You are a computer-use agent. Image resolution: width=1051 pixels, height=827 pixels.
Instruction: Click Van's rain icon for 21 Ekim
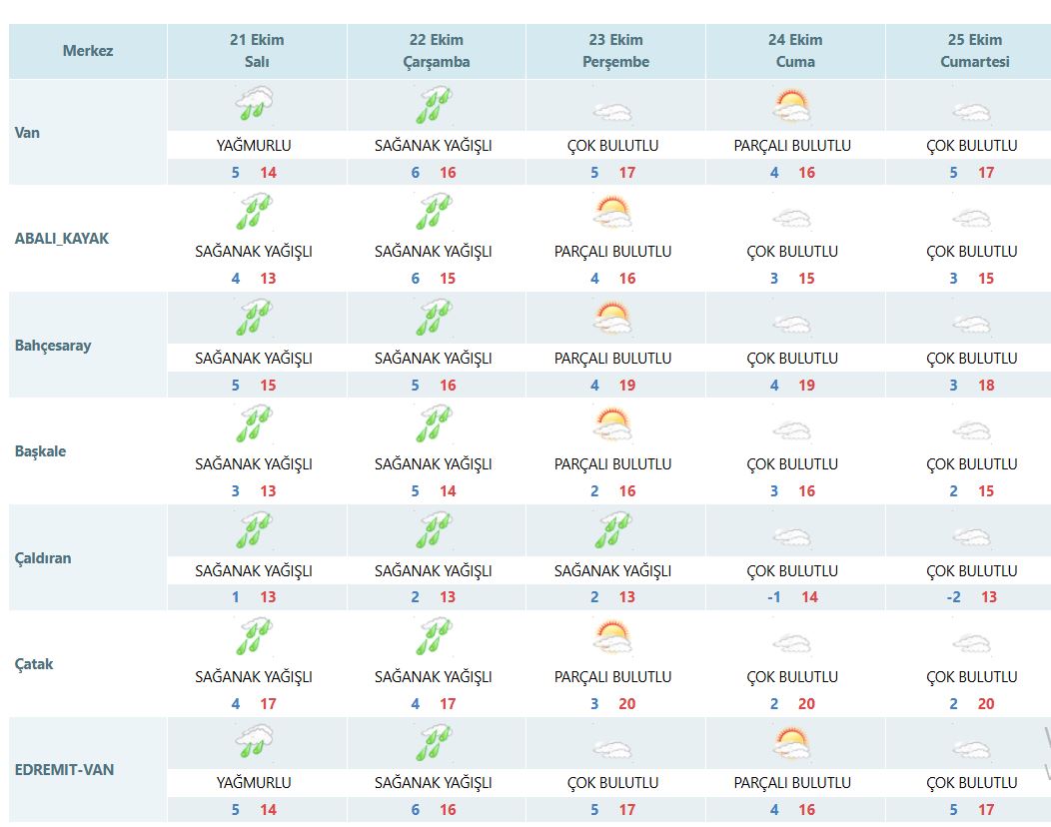coord(255,104)
